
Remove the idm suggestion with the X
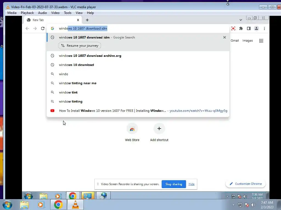click(224, 37)
